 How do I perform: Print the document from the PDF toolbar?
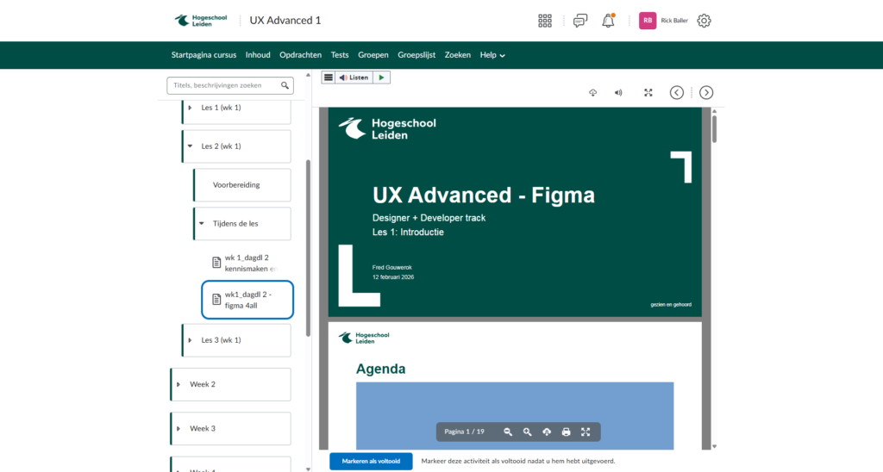tap(566, 432)
